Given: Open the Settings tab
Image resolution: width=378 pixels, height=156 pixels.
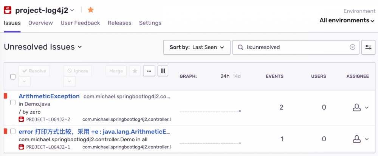Looking at the screenshot, I should (150, 23).
